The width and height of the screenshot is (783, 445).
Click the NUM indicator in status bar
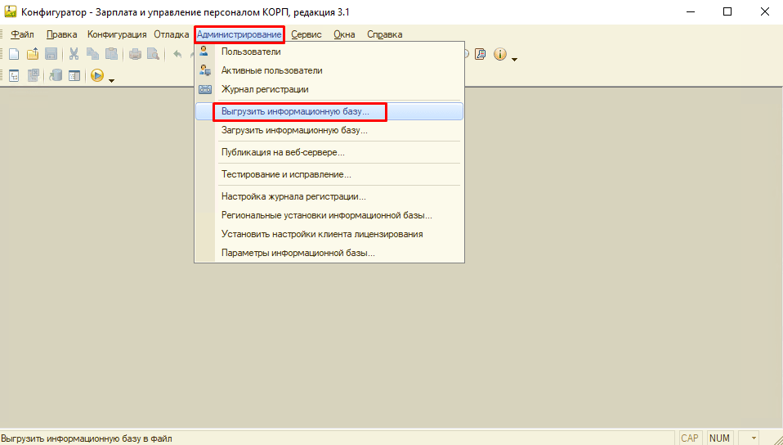point(719,438)
